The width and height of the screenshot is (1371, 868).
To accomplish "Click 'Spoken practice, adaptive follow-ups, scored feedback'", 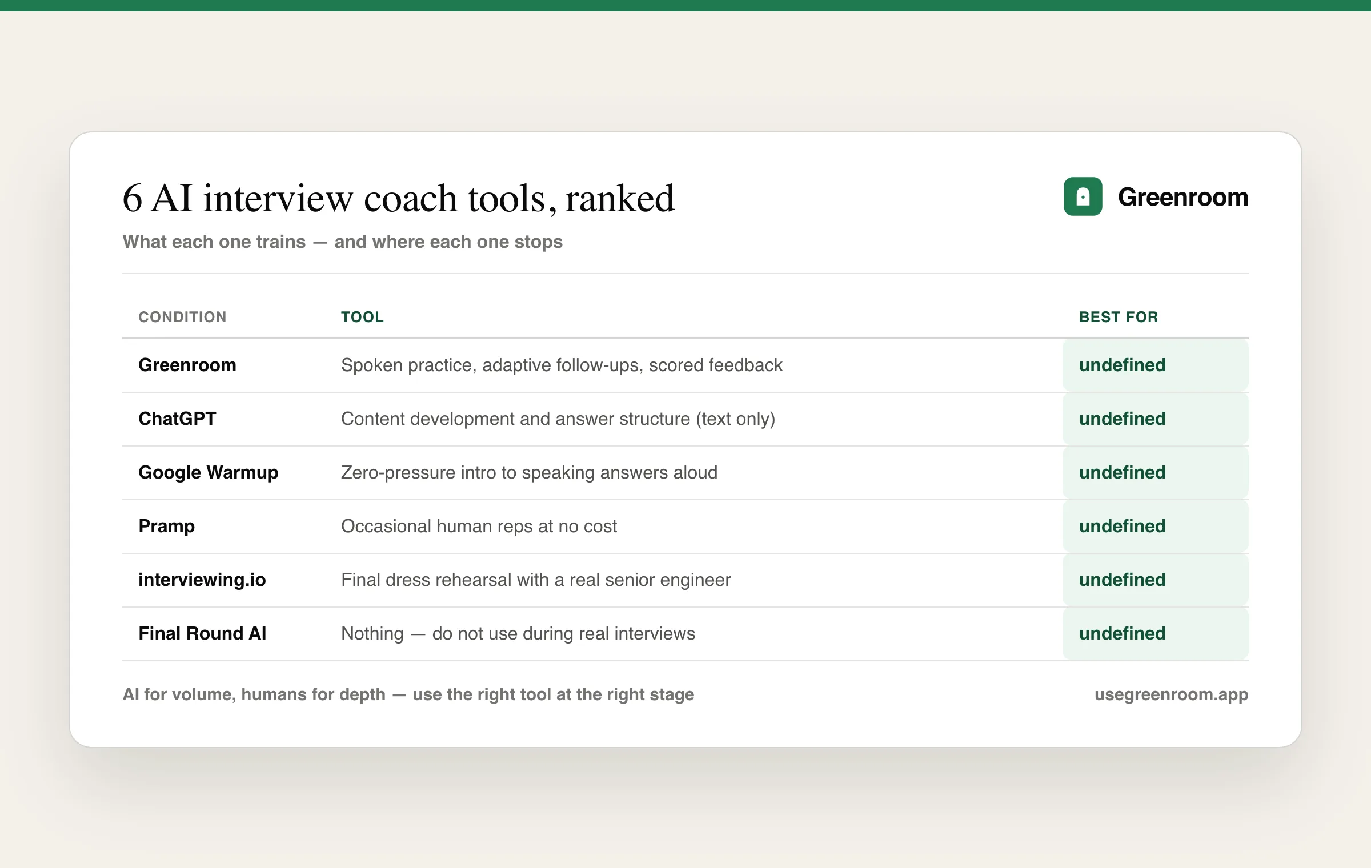I will 562,365.
